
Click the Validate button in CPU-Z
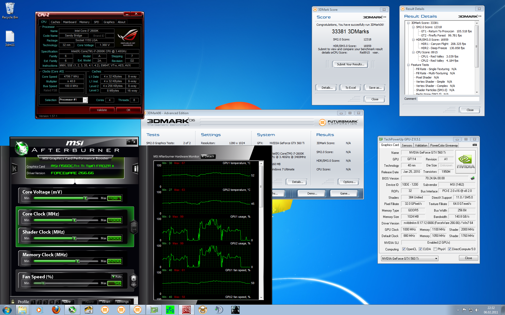102,110
